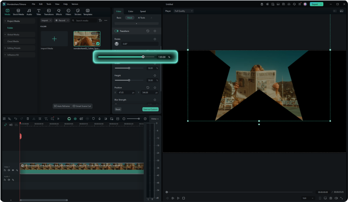Show more timeline tools via double-chevron
This screenshot has height=202, width=348.
(x=58, y=119)
